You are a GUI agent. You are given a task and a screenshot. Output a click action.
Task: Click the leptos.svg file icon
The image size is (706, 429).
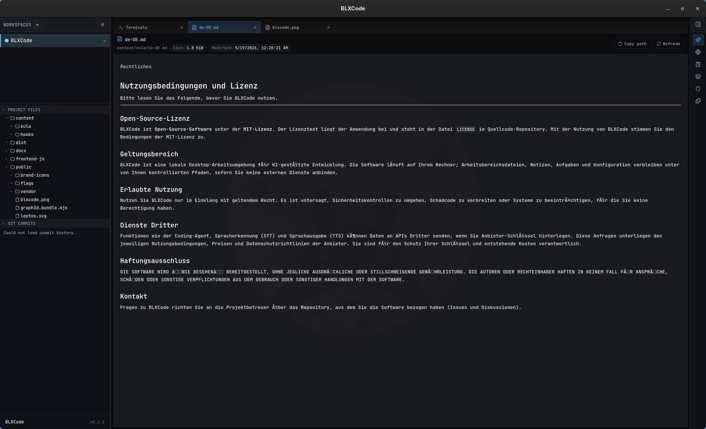(17, 216)
